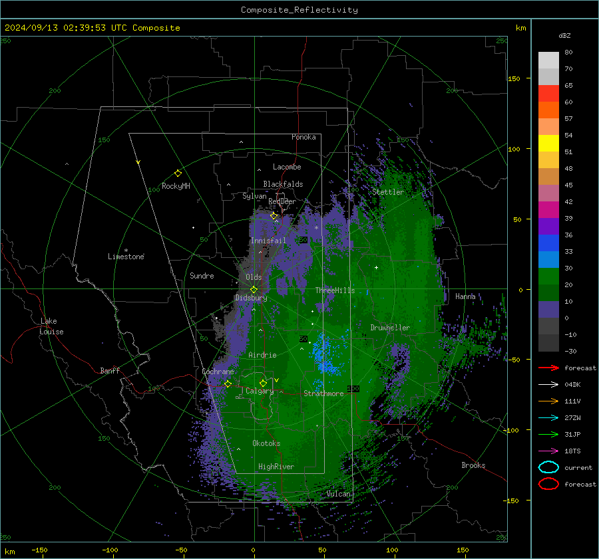The height and width of the screenshot is (559, 599).
Task: Click the Didsbury town label
Action: click(x=251, y=298)
